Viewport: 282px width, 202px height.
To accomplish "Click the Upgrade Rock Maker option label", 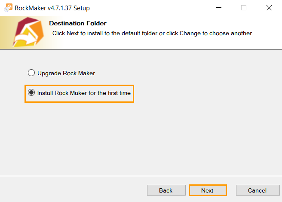I will pos(66,73).
